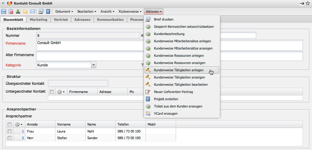Open gear dropdown in Untergeordneter Kontakt table
Screen dimensions: 312x150
pyautogui.click(x=61, y=92)
